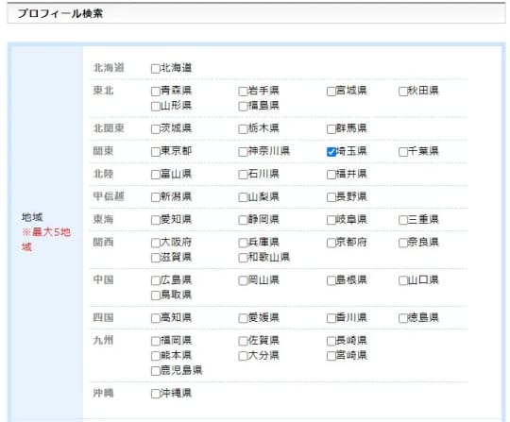
Task: Click the 四国 region label
Action: point(104,317)
